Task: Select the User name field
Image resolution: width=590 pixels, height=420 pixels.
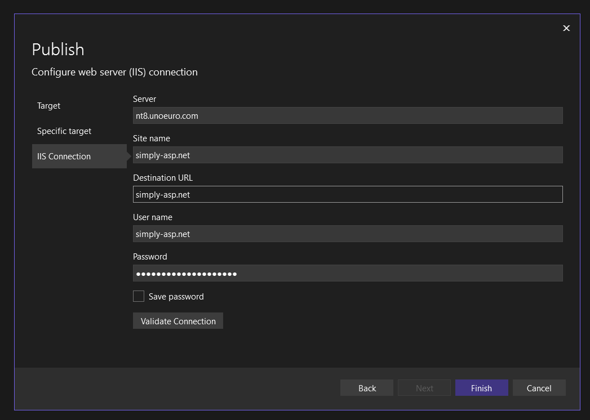Action: [x=347, y=234]
